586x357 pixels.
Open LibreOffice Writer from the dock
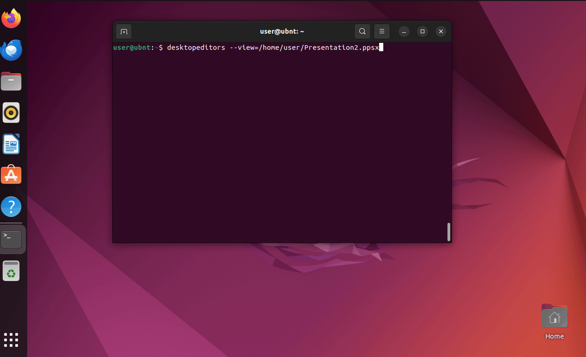click(x=11, y=144)
